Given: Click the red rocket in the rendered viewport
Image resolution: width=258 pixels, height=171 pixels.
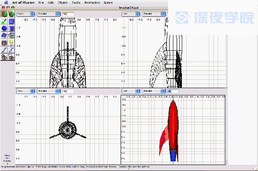Looking at the screenshot, I should click(173, 125).
